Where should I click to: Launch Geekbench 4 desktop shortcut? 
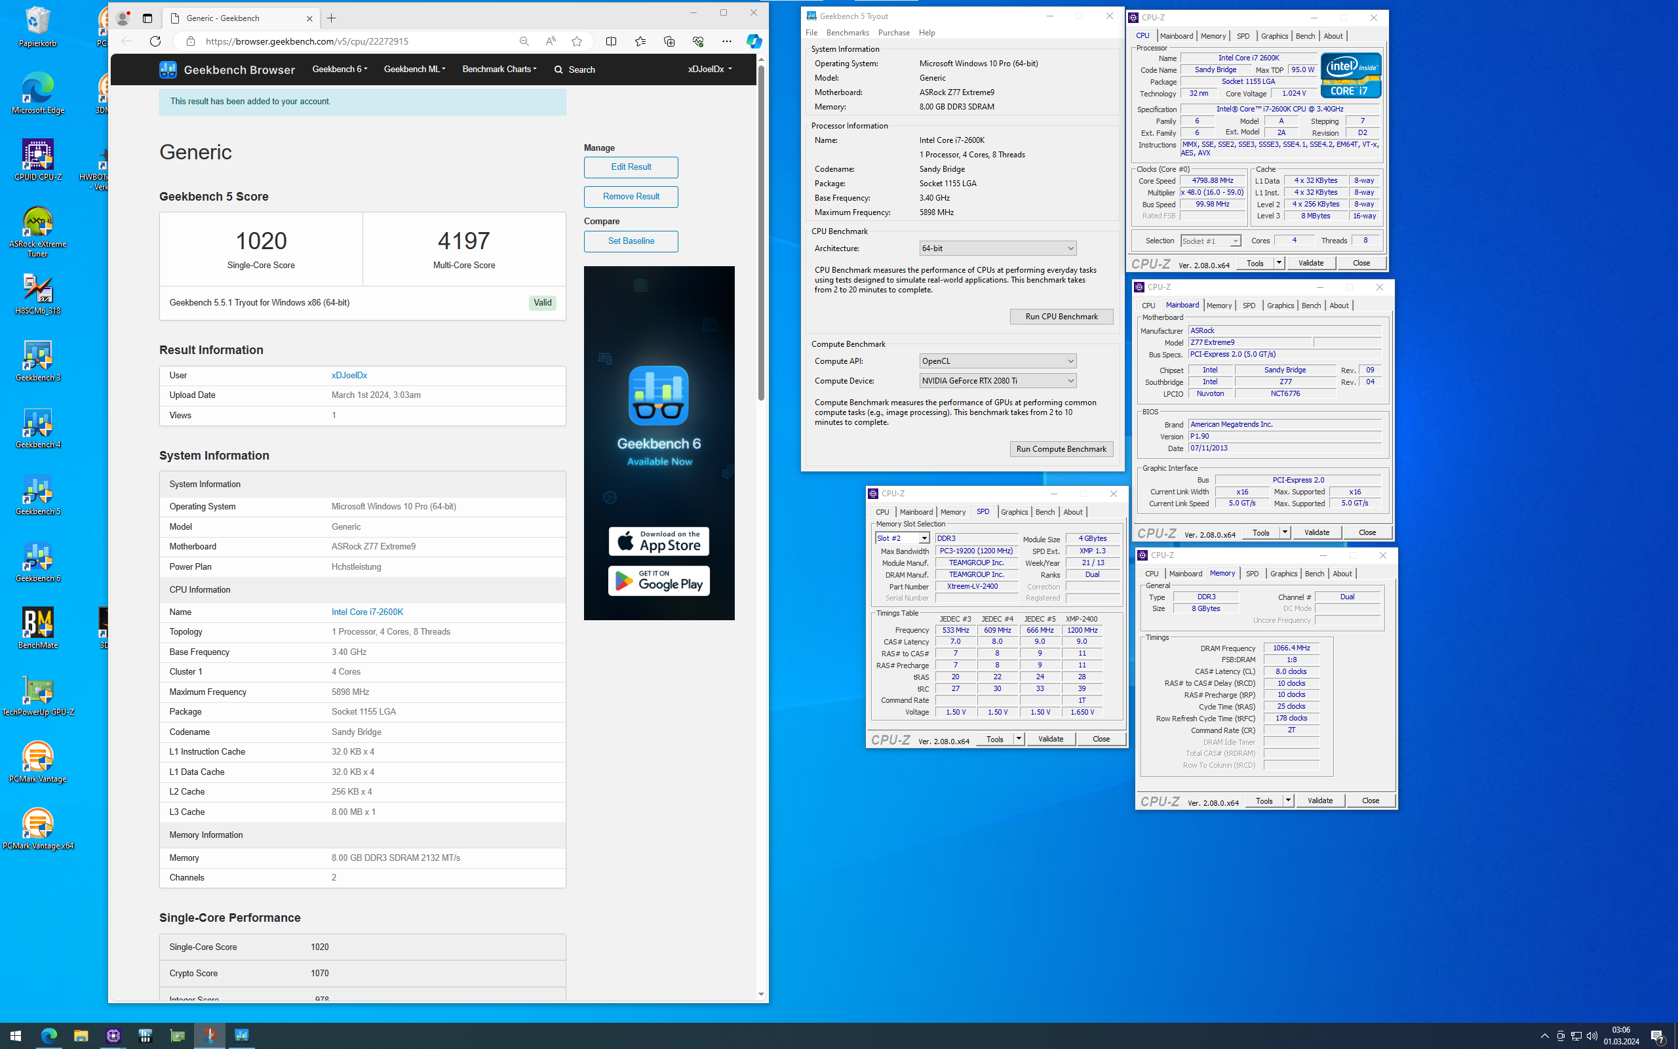[37, 428]
